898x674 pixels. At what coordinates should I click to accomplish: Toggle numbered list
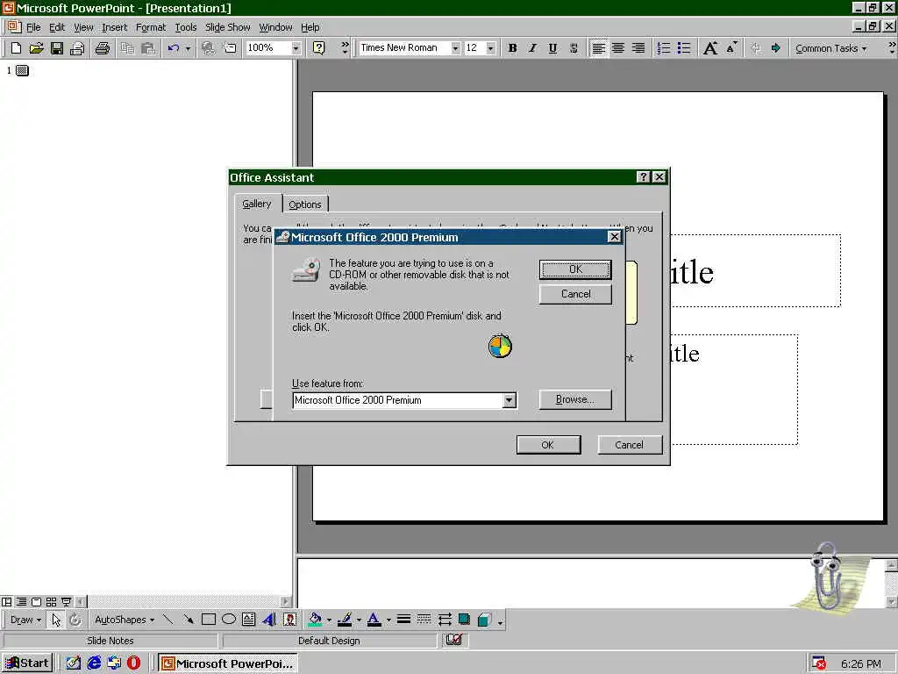coord(664,48)
